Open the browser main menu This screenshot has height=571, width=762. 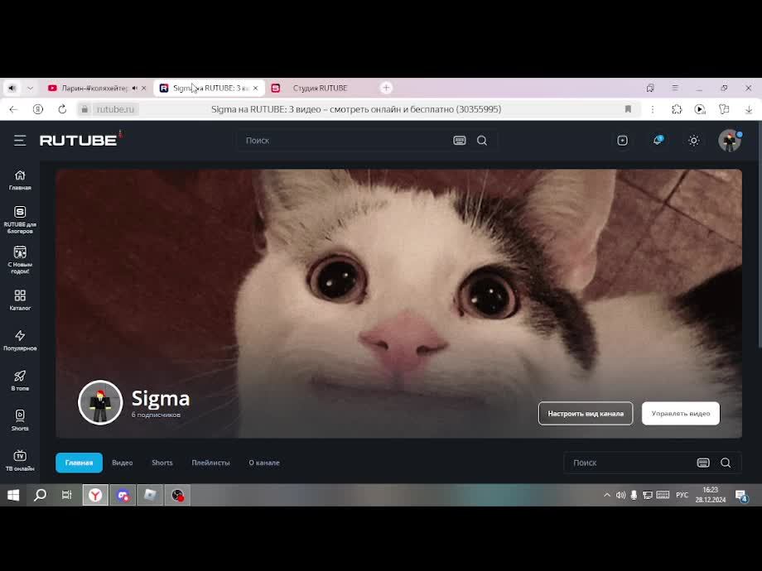(x=675, y=88)
